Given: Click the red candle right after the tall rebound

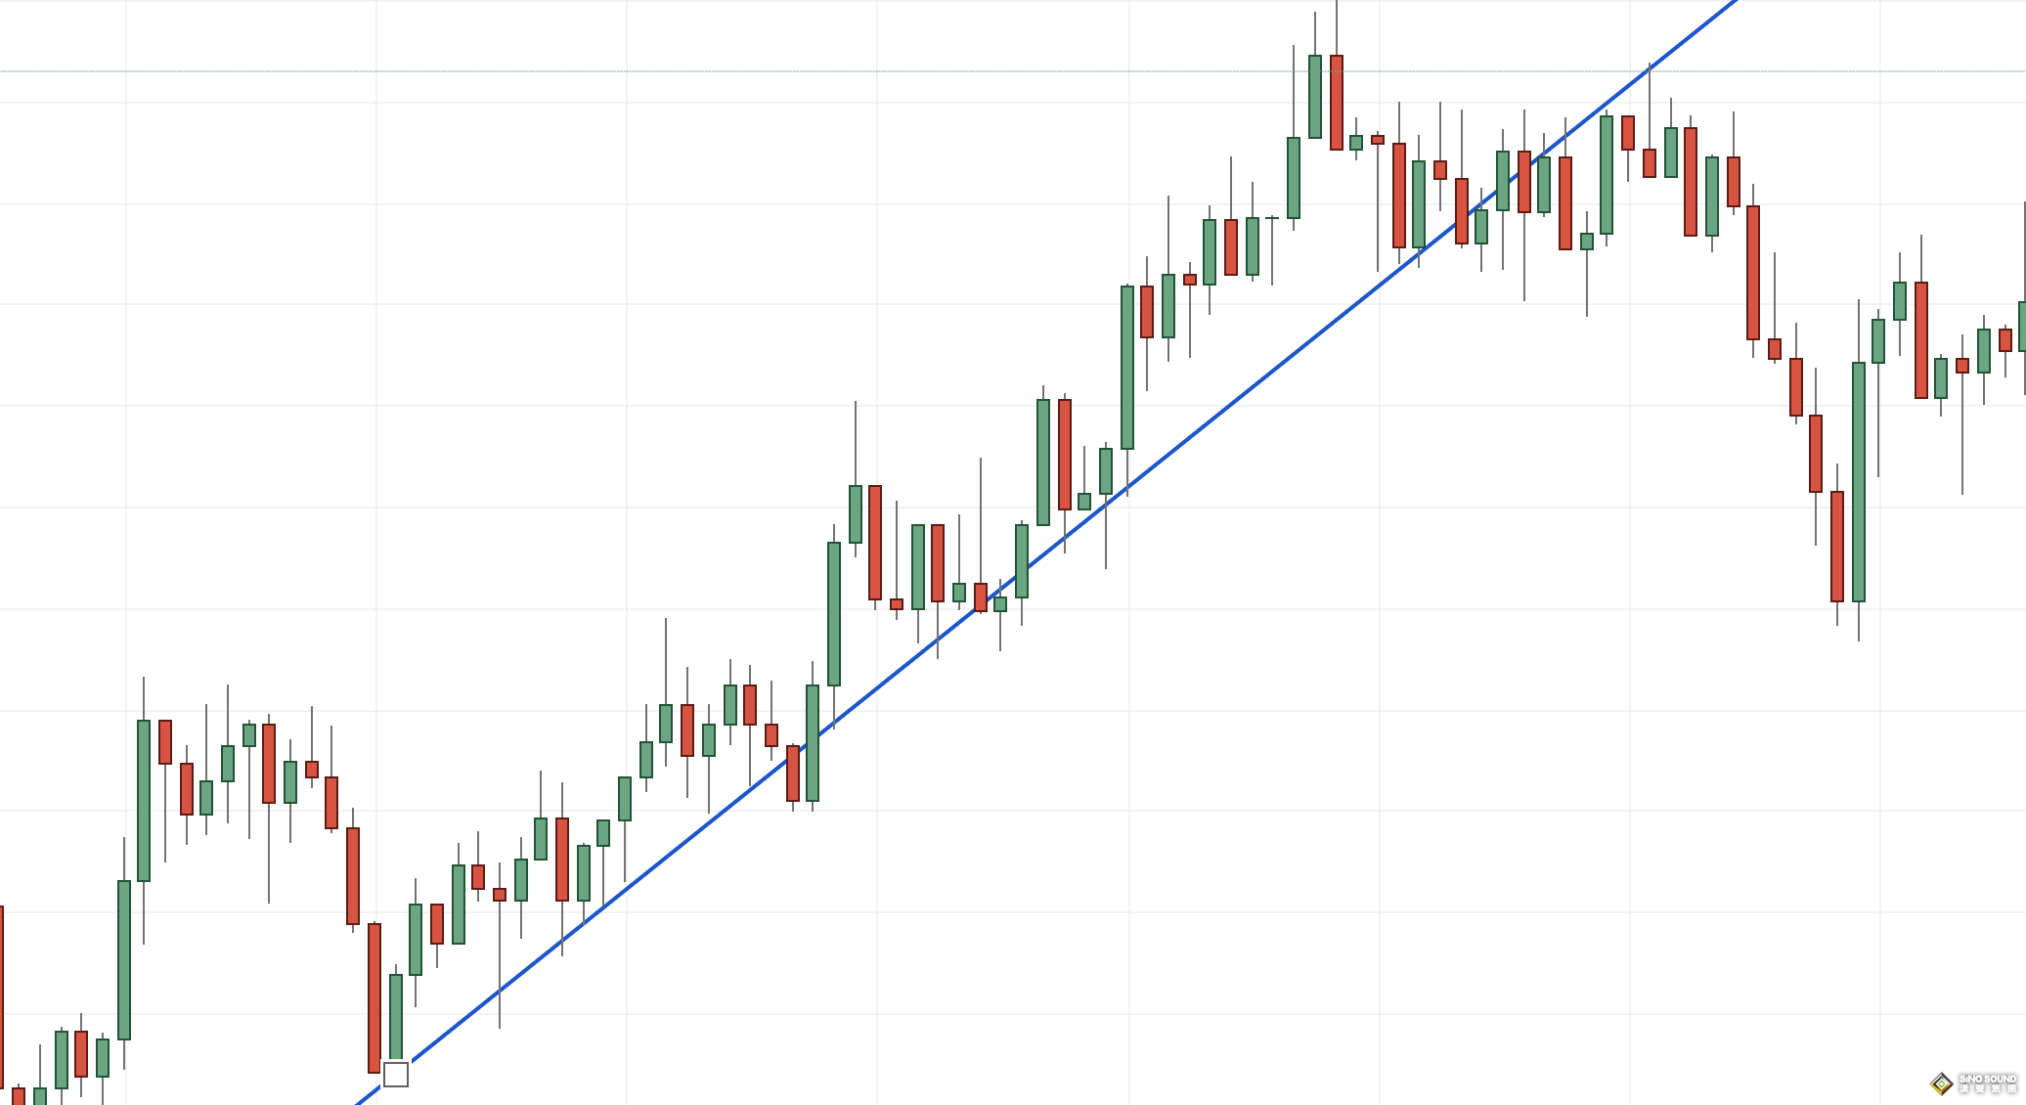Looking at the screenshot, I should click(1921, 339).
